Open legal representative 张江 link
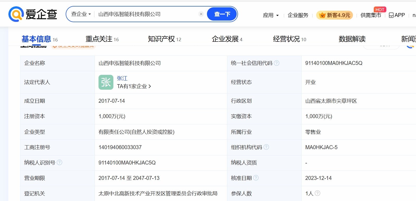Image resolution: width=416 pixels, height=201 pixels. click(122, 78)
